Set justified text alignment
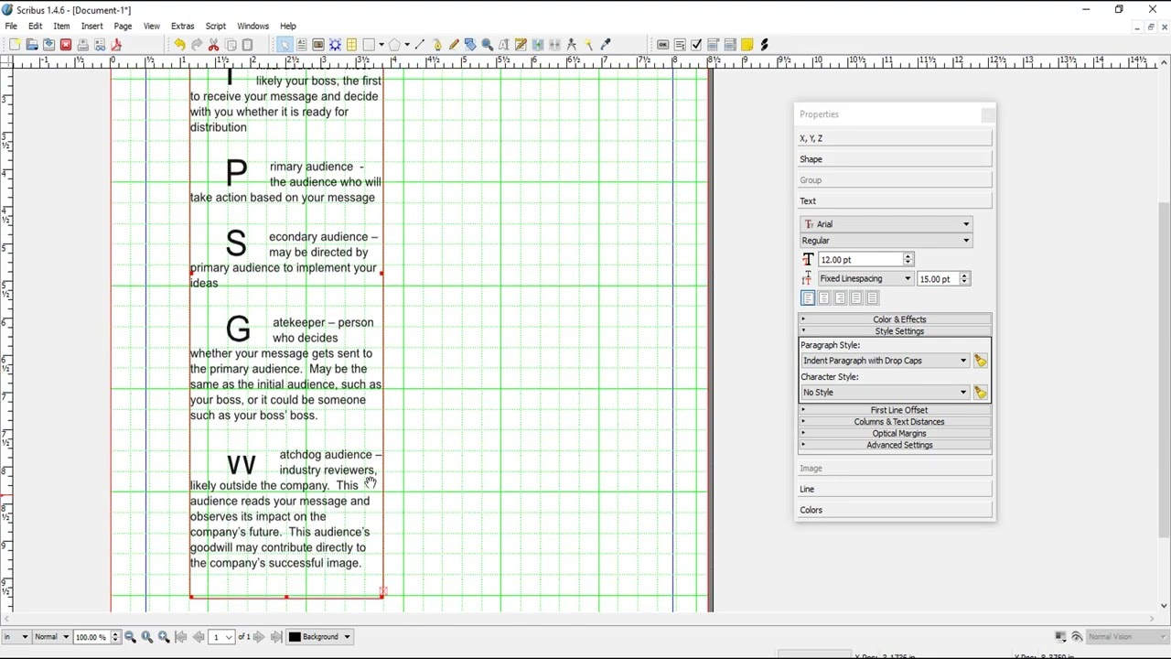 pos(856,298)
